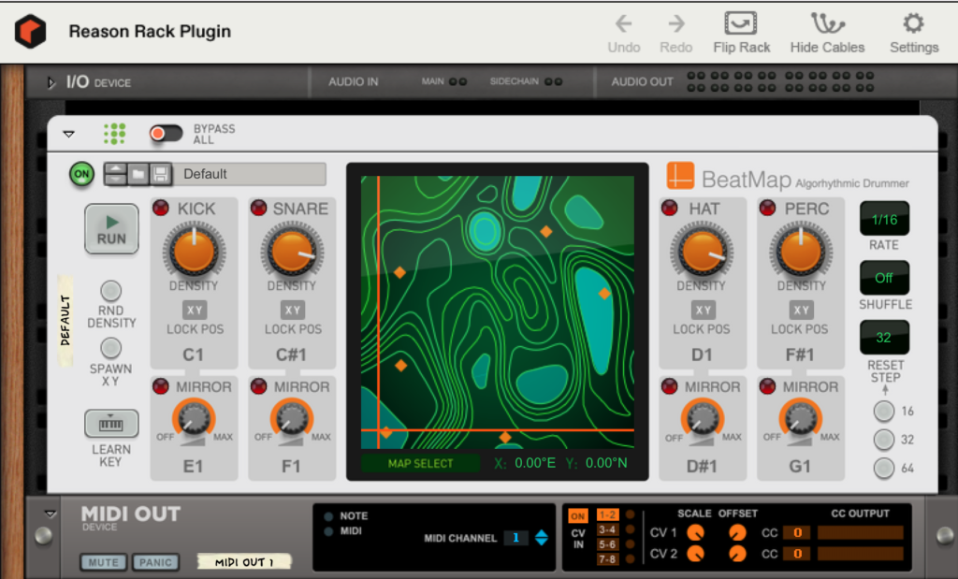Step through patches with up/down arrows
Image resolution: width=958 pixels, height=579 pixels.
point(115,174)
